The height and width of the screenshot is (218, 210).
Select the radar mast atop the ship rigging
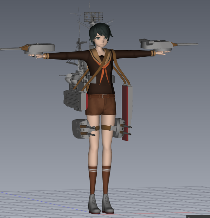point(93,17)
